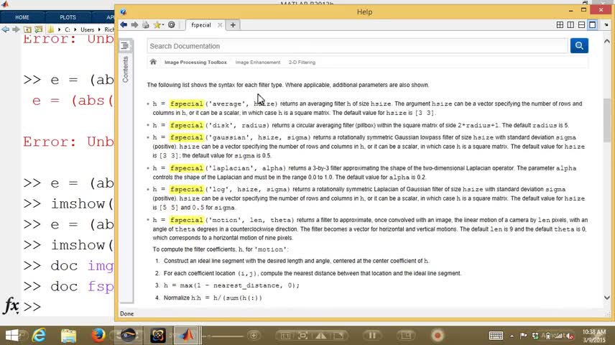Click 'Done' in Help status bar
This screenshot has height=345, width=615.
pos(126,313)
